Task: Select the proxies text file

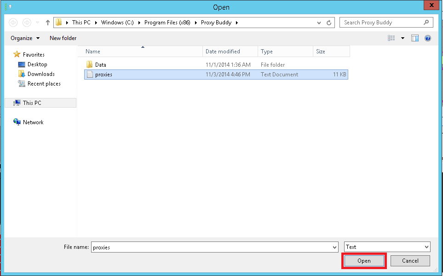Action: 216,75
